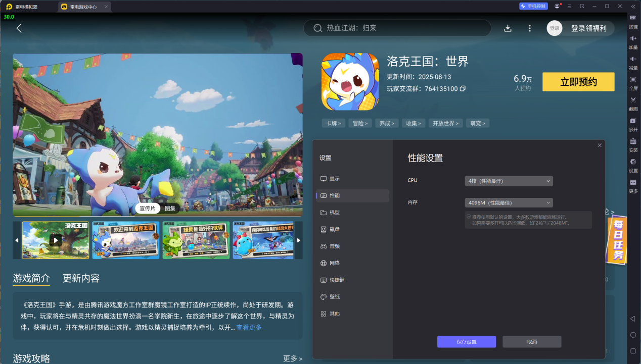Expand 更多 in the right sidebar
This screenshot has height=364, width=641.
pos(633,184)
